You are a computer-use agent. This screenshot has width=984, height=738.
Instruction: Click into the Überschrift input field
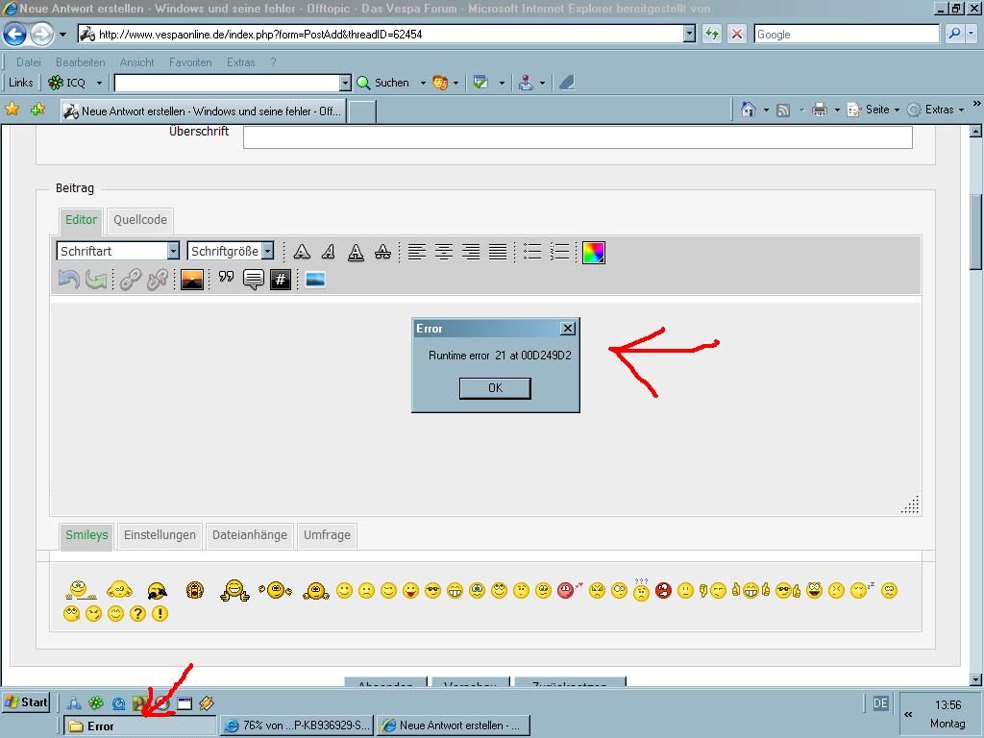point(577,137)
